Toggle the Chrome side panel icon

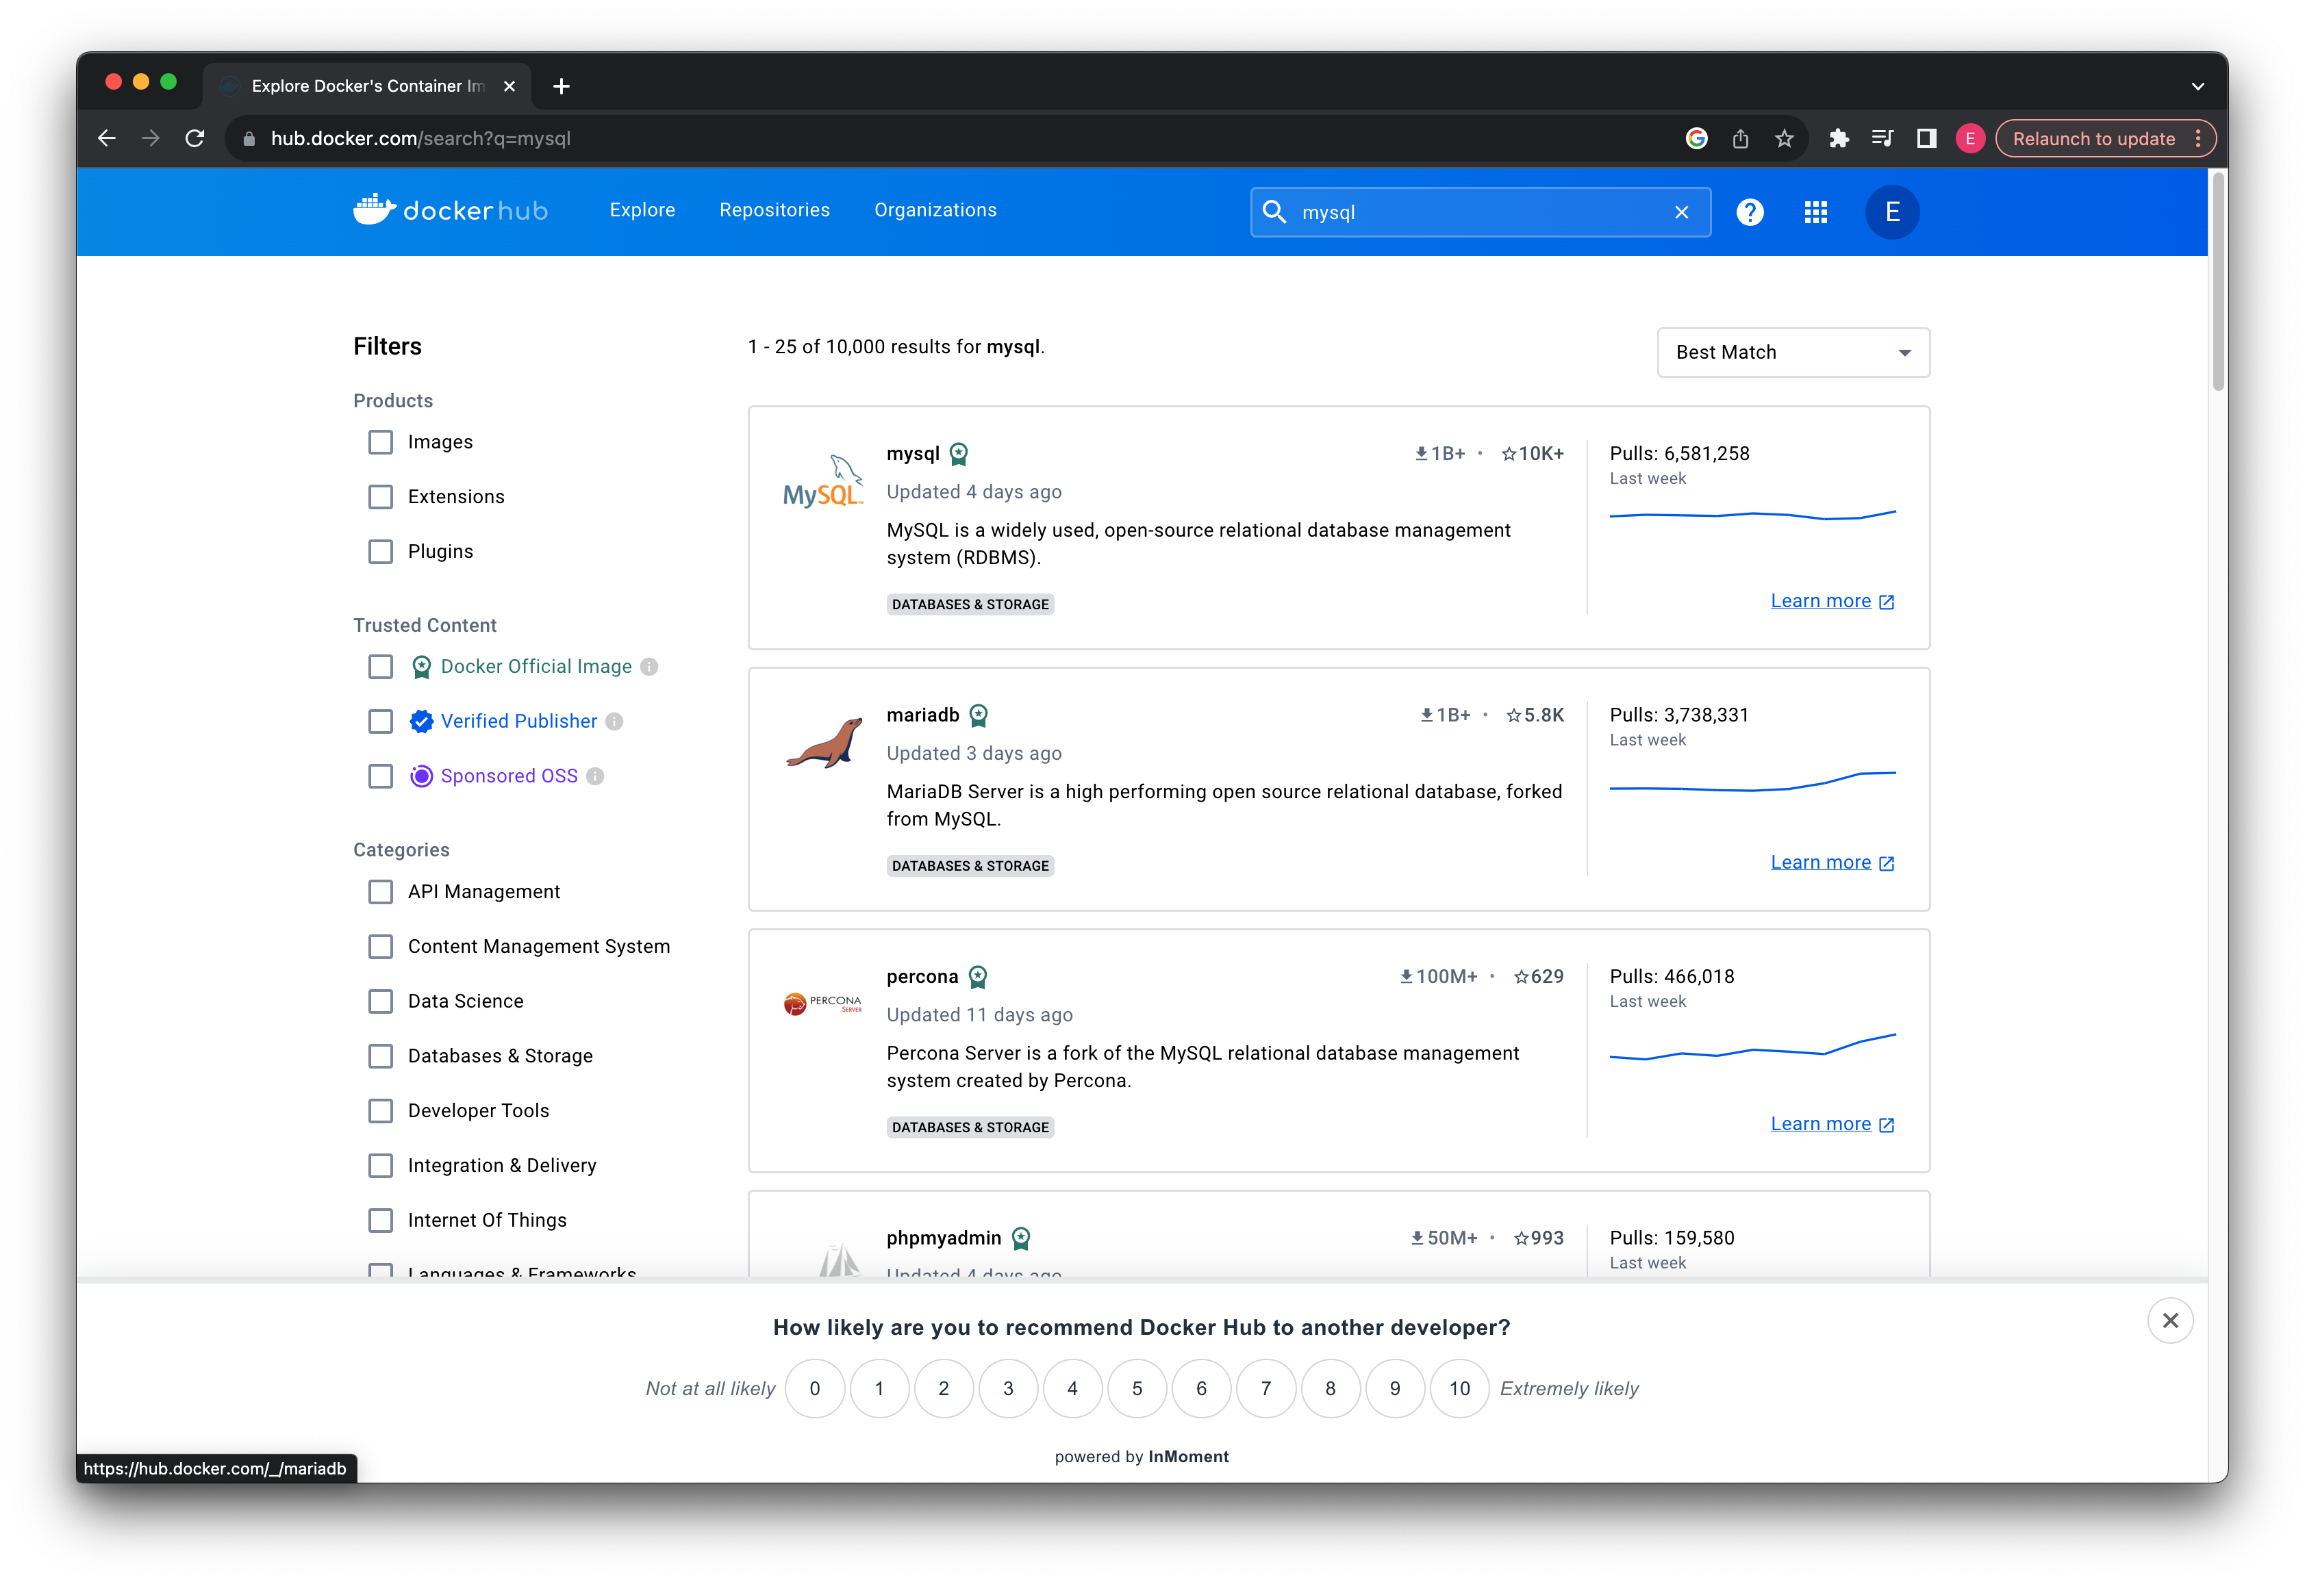[x=1926, y=138]
